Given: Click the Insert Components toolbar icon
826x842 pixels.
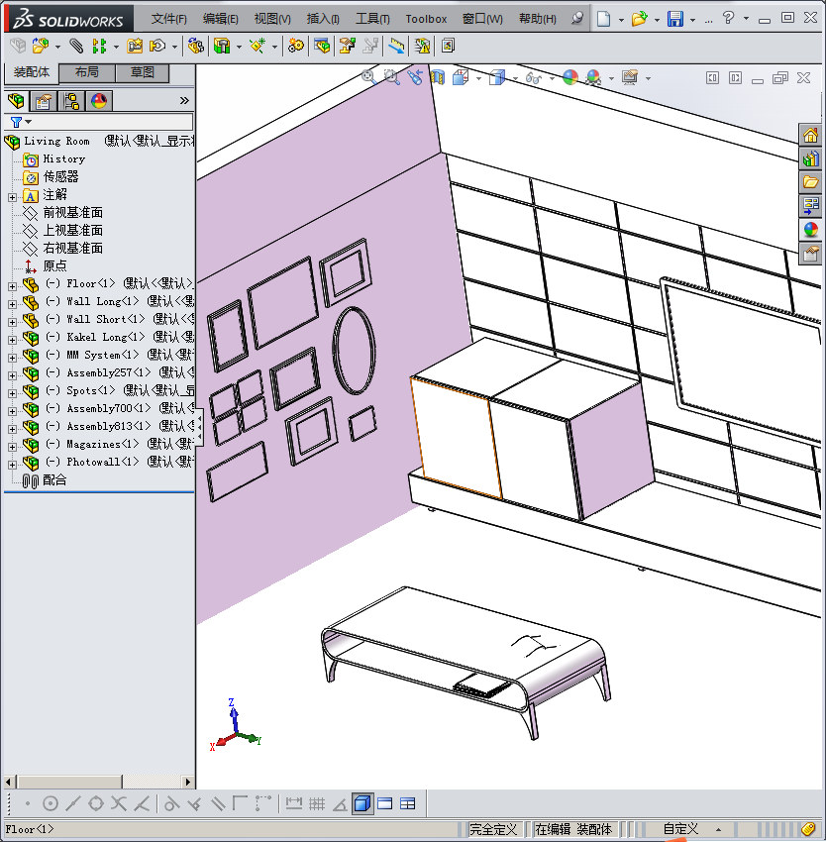Looking at the screenshot, I should tap(41, 47).
